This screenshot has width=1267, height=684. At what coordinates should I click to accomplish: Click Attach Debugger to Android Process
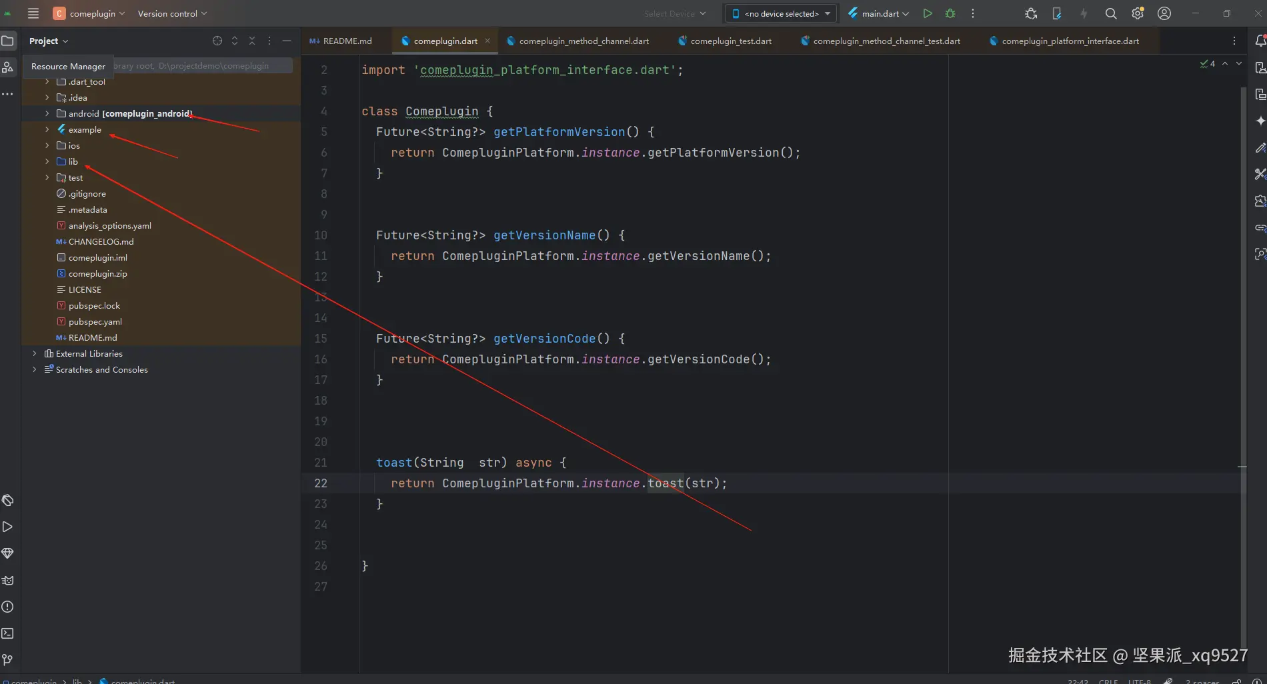(x=1031, y=13)
